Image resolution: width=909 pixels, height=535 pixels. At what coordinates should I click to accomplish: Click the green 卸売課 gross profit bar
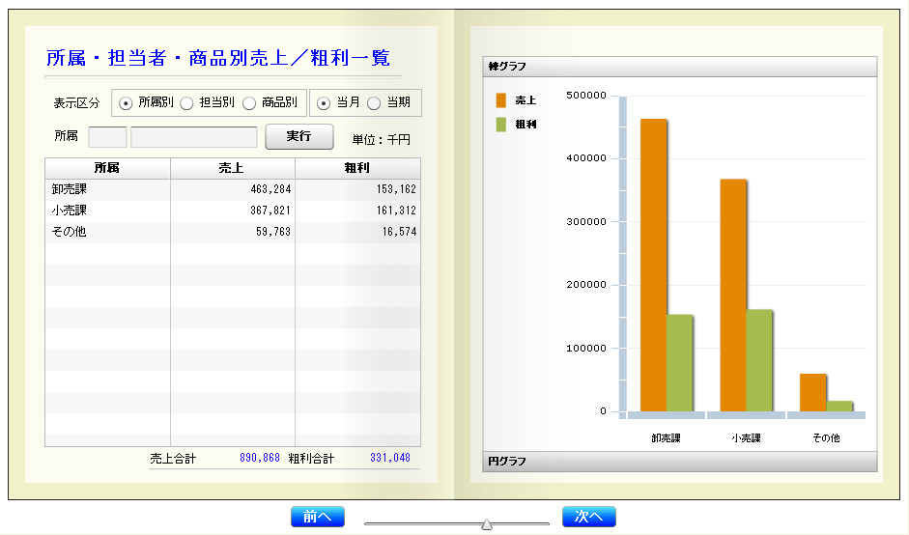[679, 363]
